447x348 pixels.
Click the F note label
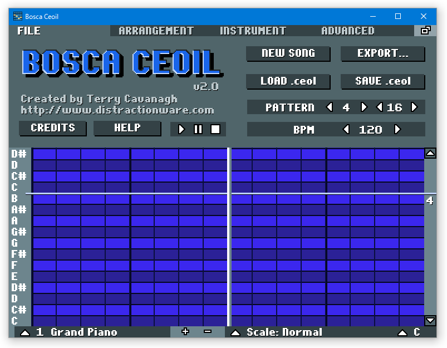tap(14, 265)
